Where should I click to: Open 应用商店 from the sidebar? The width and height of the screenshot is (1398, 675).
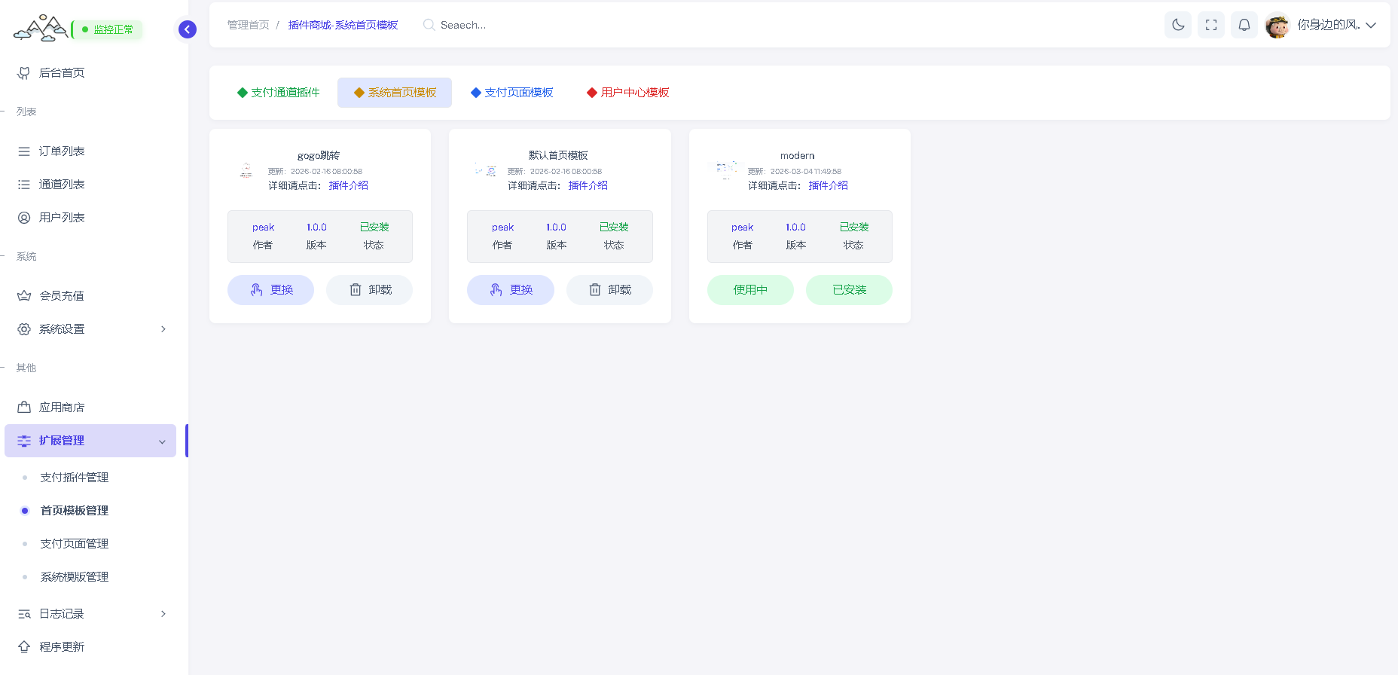click(62, 408)
